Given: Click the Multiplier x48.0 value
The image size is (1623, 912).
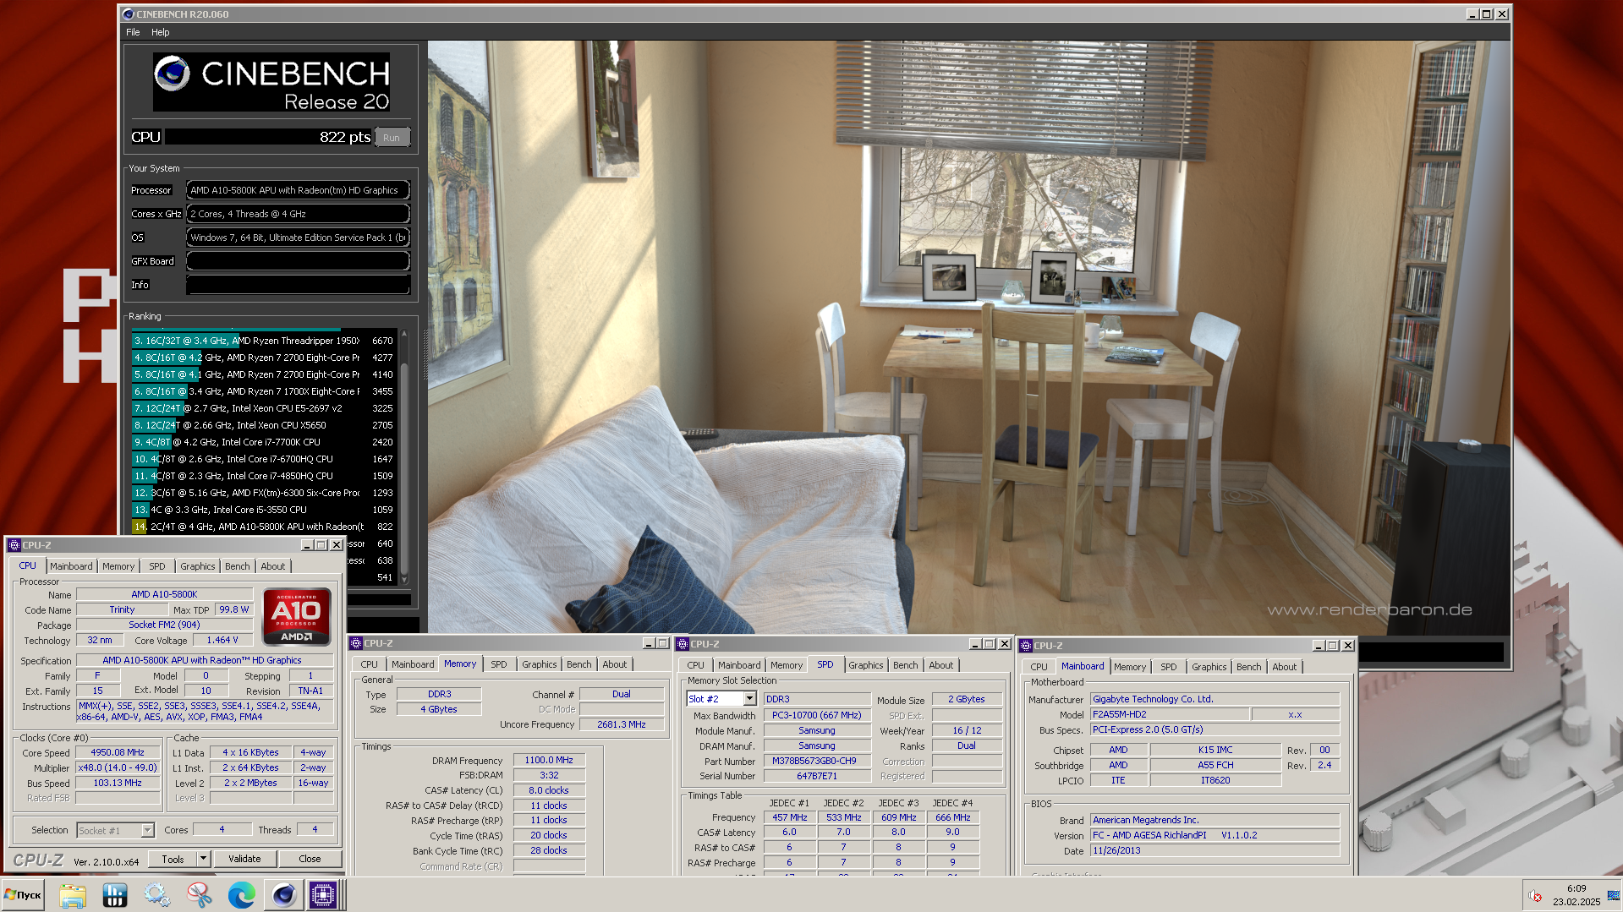Looking at the screenshot, I should coord(118,767).
